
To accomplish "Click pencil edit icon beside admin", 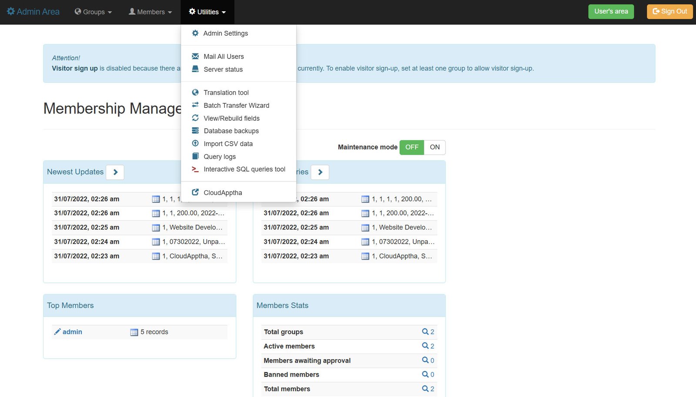I will (x=57, y=332).
